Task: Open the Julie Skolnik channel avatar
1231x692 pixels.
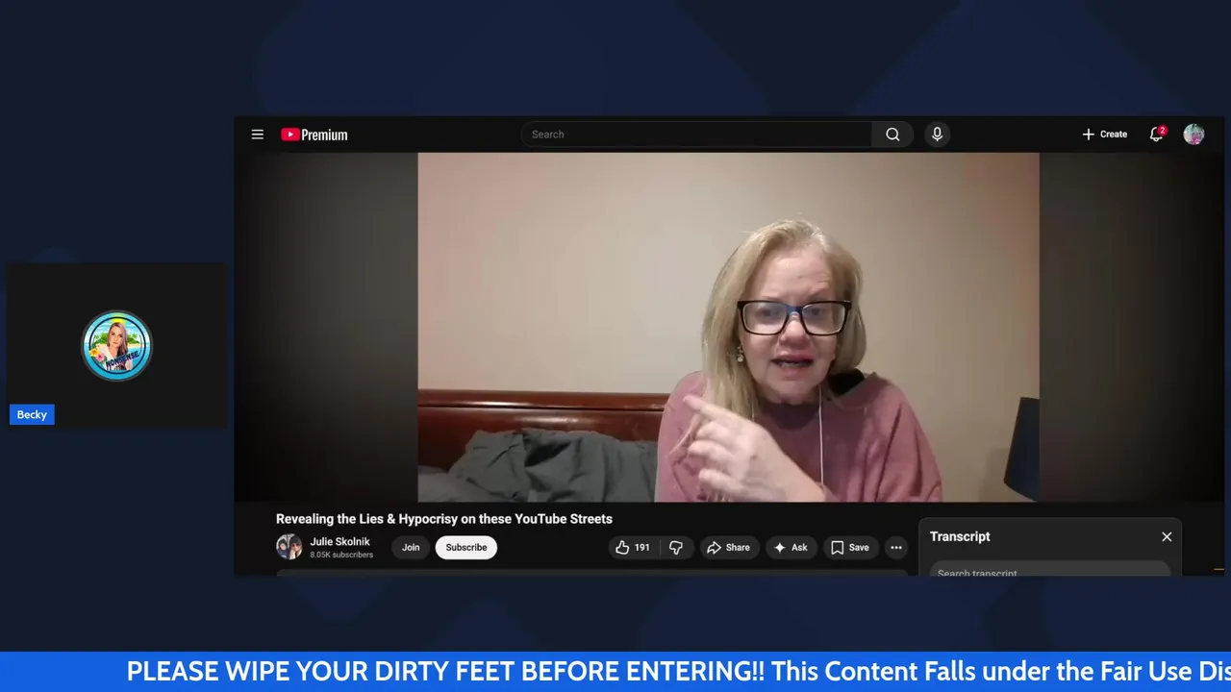Action: coord(289,547)
